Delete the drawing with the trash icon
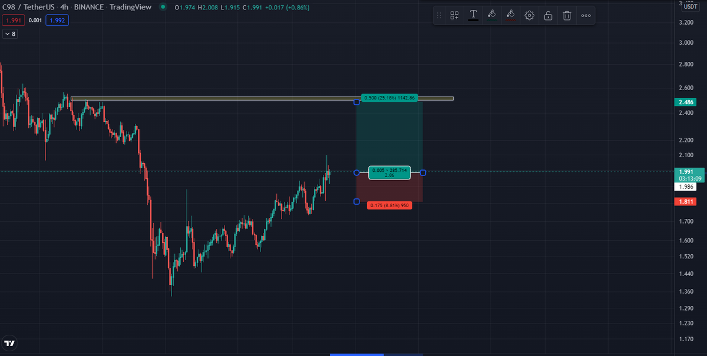This screenshot has width=707, height=356. pos(567,15)
